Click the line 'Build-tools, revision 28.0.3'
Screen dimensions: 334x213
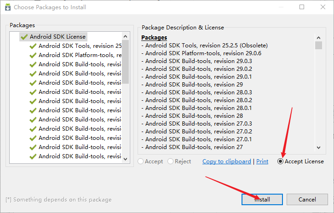[x=196, y=92]
